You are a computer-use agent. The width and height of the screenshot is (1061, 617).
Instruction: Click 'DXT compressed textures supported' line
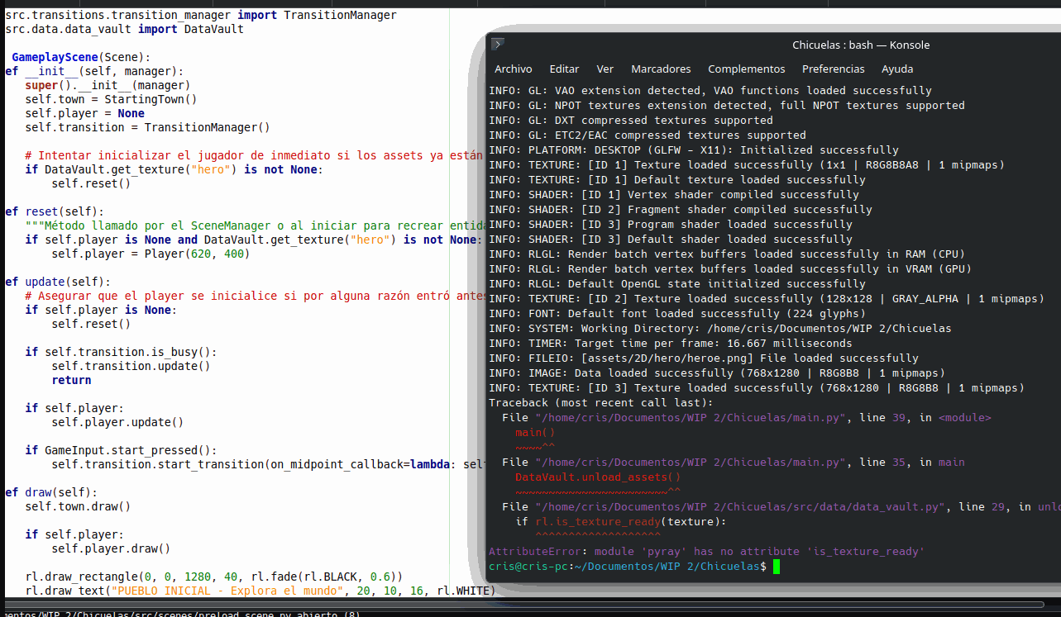631,121
